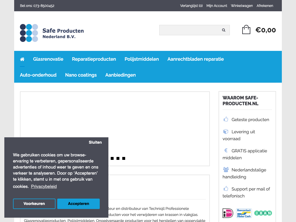
Task: Go to Mijn Account
Action: click(x=217, y=6)
